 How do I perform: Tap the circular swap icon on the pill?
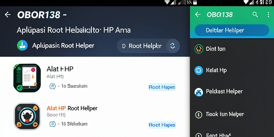[173, 46]
